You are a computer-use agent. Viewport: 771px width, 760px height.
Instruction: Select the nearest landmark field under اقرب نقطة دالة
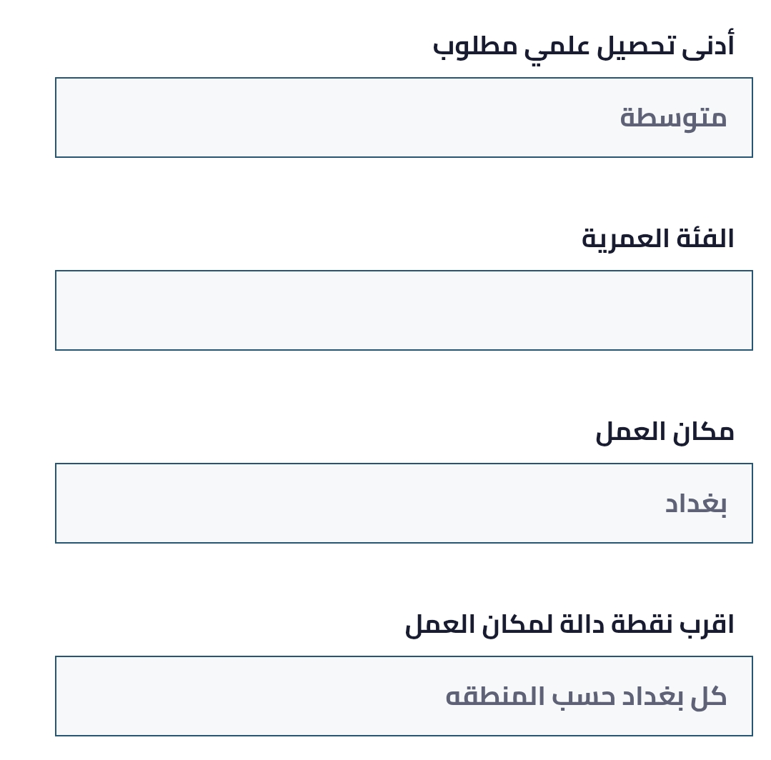404,696
